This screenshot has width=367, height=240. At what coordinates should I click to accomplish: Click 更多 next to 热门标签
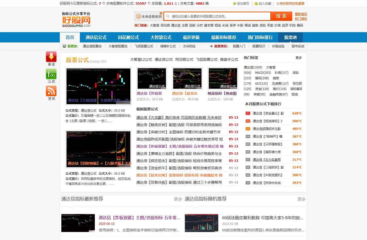coord(299,58)
